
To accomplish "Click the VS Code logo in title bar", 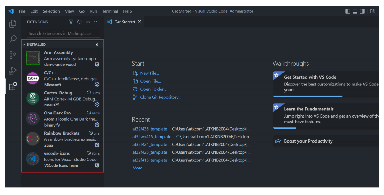I will pos(11,11).
